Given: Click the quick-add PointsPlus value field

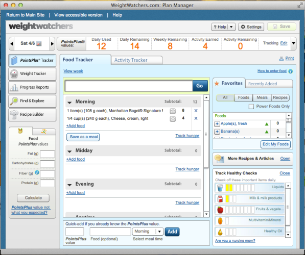Looking at the screenshot, I should [75, 232].
